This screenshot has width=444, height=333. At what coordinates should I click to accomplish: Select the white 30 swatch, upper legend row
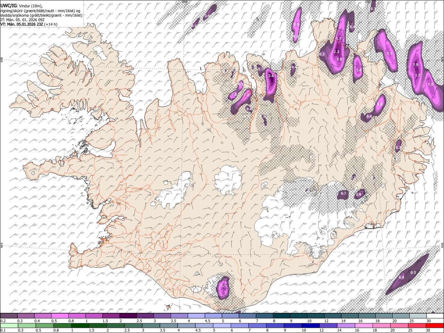pyautogui.click(x=435, y=316)
